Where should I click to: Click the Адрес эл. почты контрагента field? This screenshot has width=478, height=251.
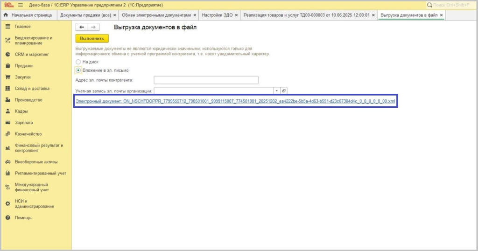206,80
